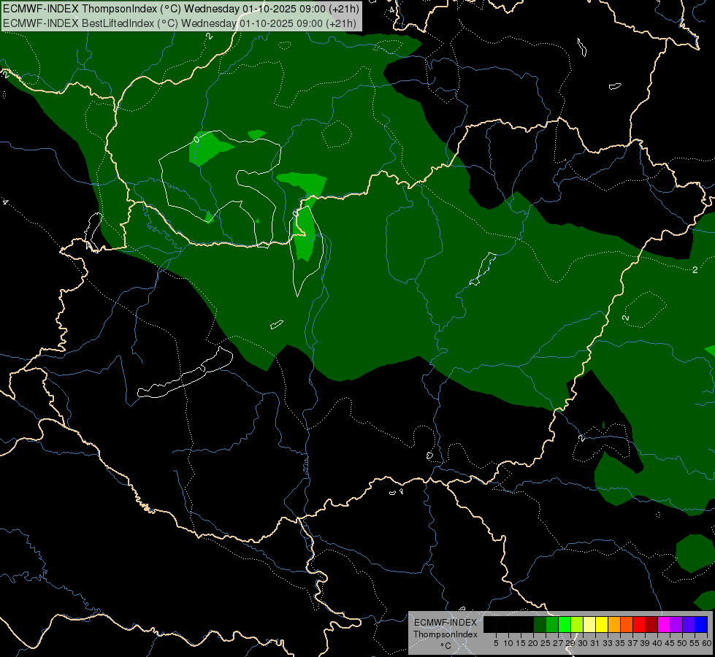Screen dimensions: 715x657
Task: Select the dark red 39-40 legend swatch
Action: (651, 625)
